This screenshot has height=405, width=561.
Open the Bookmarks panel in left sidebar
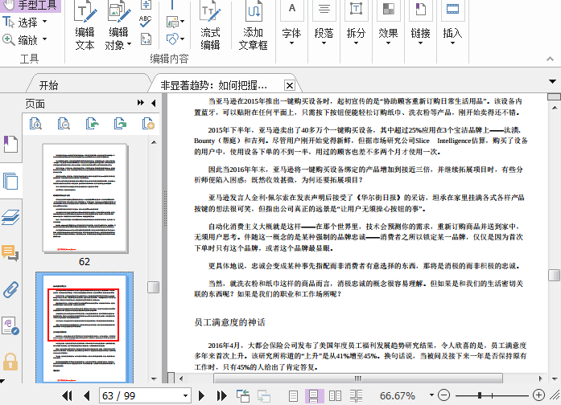click(x=10, y=144)
